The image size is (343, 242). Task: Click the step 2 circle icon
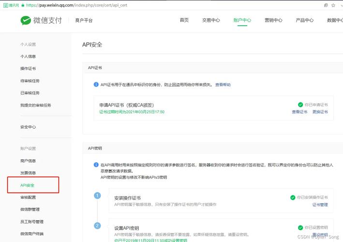(97, 226)
